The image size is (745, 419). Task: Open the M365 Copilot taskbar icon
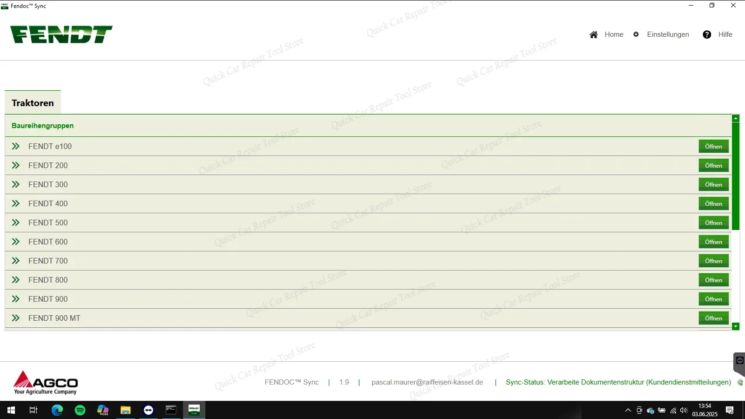103,410
